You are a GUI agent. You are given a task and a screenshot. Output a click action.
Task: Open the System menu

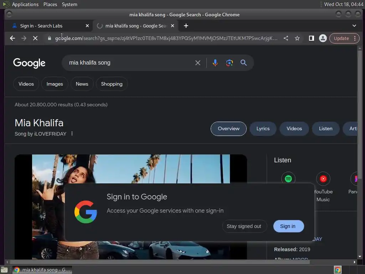pos(70,4)
